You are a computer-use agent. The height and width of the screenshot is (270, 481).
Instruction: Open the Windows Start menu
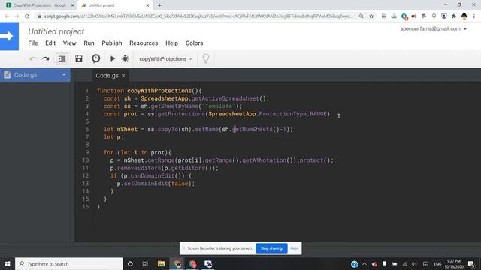(x=8, y=263)
